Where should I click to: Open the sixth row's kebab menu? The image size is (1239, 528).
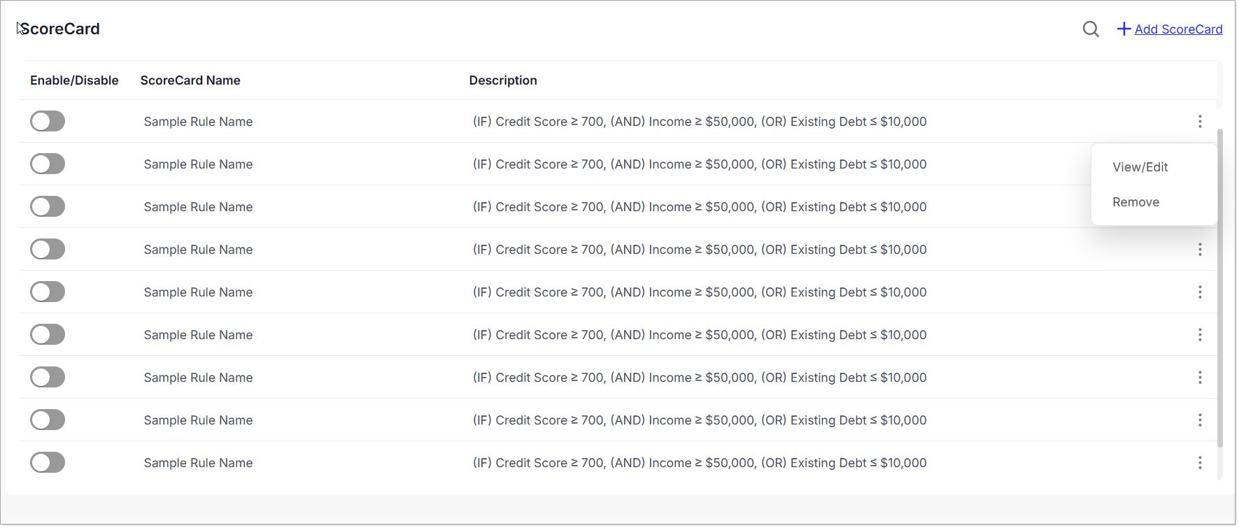click(1199, 335)
